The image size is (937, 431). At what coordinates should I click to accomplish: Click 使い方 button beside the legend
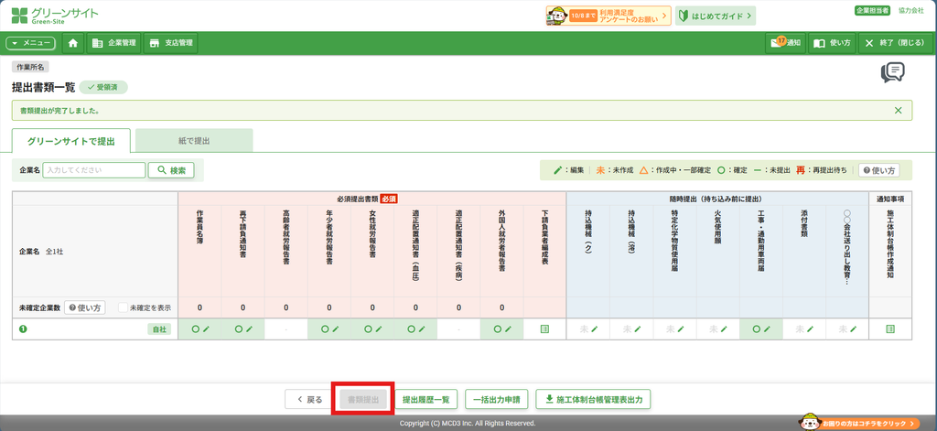(879, 170)
